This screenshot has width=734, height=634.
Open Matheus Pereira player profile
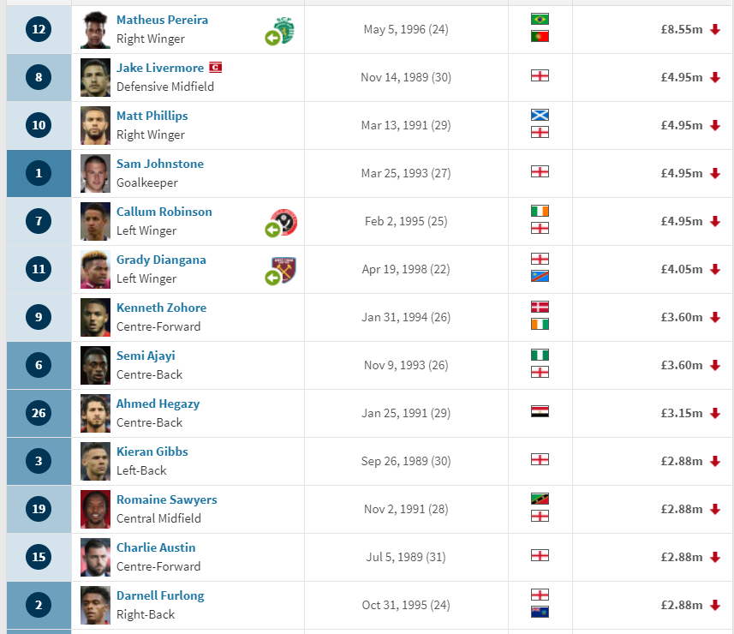(162, 21)
